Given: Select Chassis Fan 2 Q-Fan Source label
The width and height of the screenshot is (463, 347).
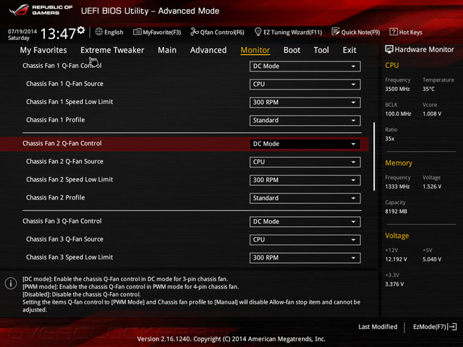Looking at the screenshot, I should point(64,161).
